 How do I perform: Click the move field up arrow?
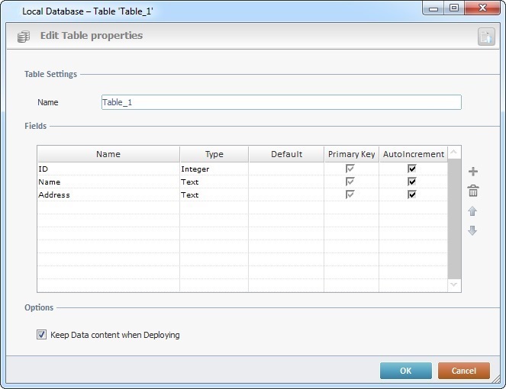[472, 211]
